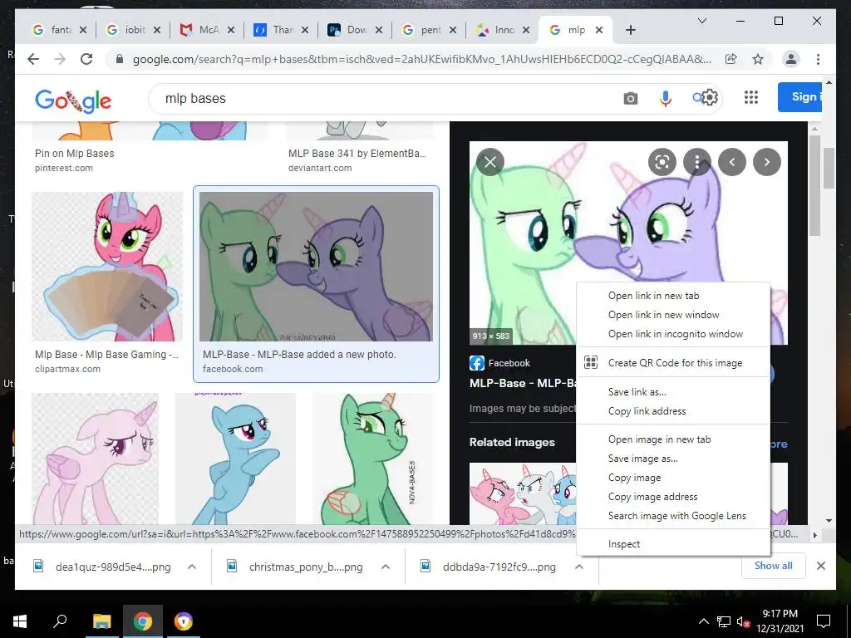Open the yellow lock app in taskbar
The image size is (851, 638).
[x=184, y=621]
